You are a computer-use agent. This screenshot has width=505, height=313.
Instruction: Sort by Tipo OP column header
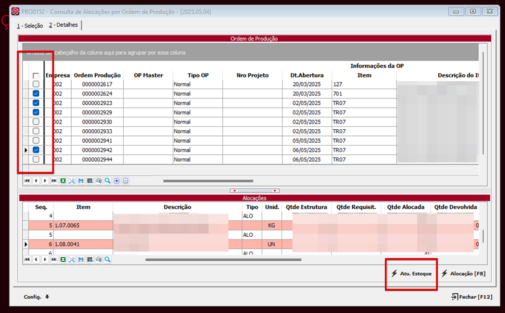(x=198, y=75)
